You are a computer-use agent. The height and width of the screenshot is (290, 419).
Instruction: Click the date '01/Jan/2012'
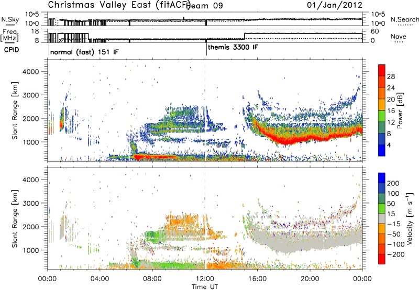335,5
